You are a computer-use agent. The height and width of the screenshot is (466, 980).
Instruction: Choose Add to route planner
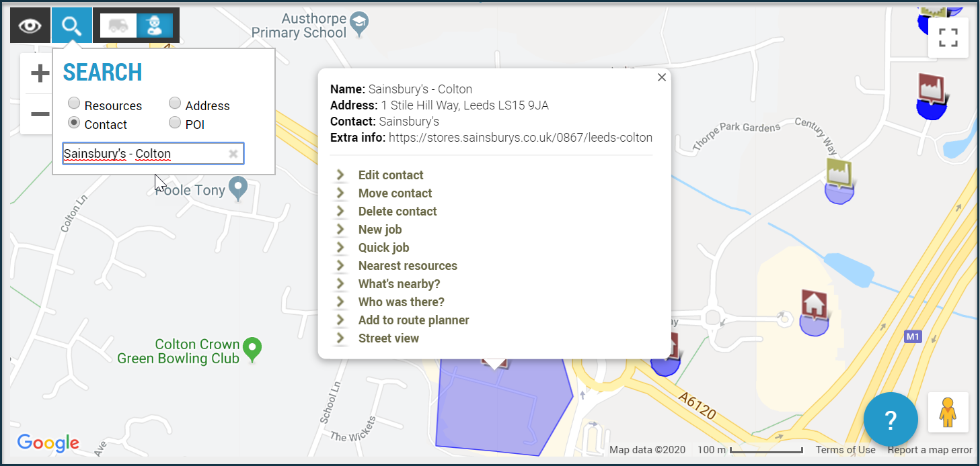click(x=414, y=320)
